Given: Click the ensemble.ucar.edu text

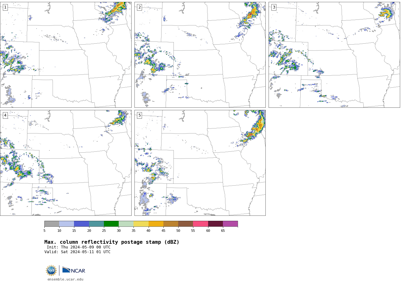Looking at the screenshot, I should (65, 279).
